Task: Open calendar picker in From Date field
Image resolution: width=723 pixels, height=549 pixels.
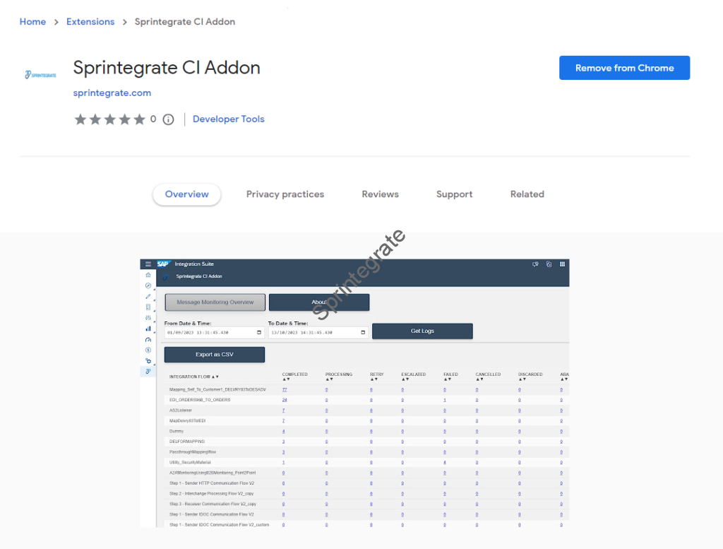Action: [x=259, y=332]
